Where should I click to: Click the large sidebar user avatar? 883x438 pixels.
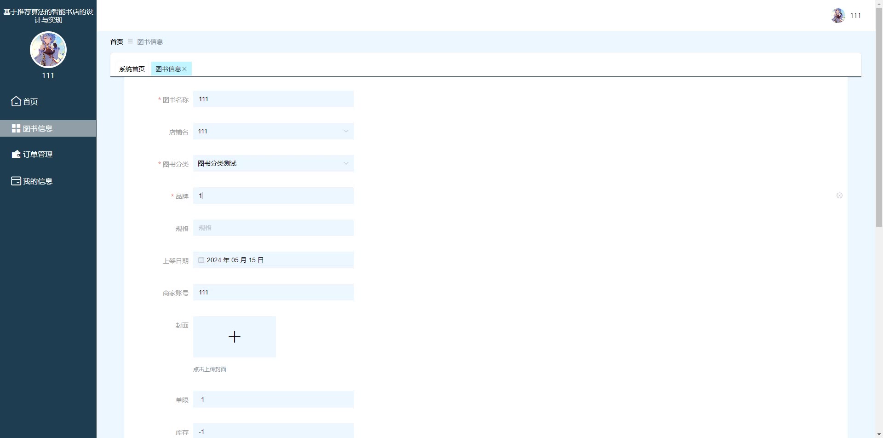click(48, 50)
